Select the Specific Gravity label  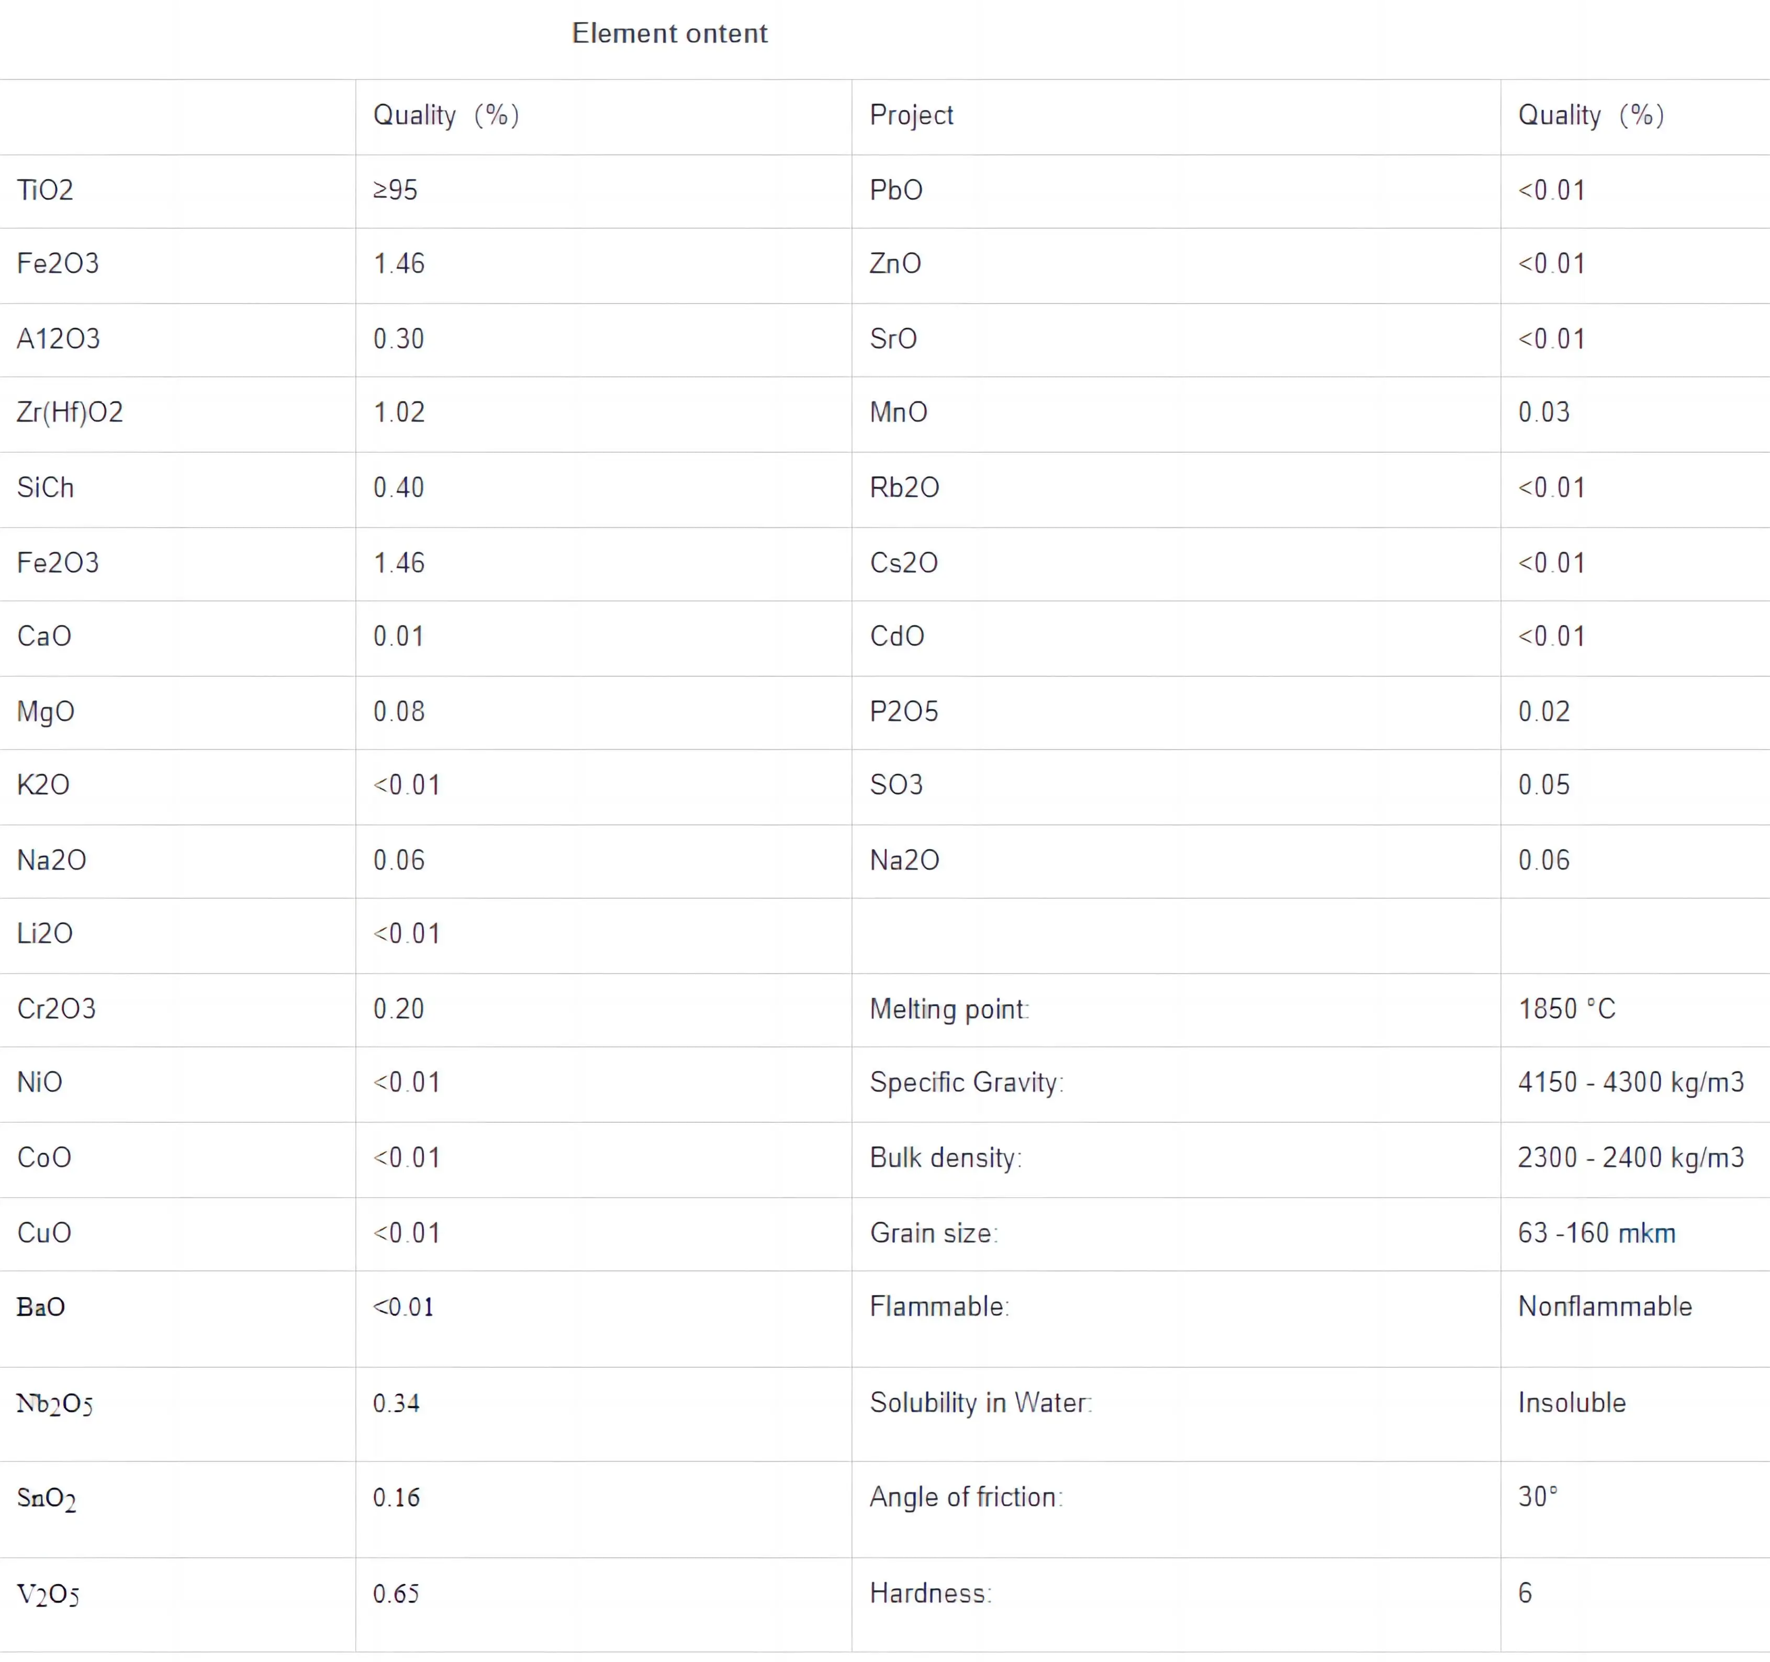(966, 1082)
